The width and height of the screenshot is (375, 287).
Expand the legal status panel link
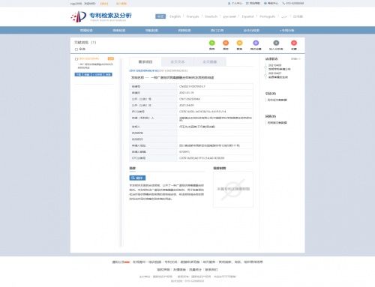295,59
